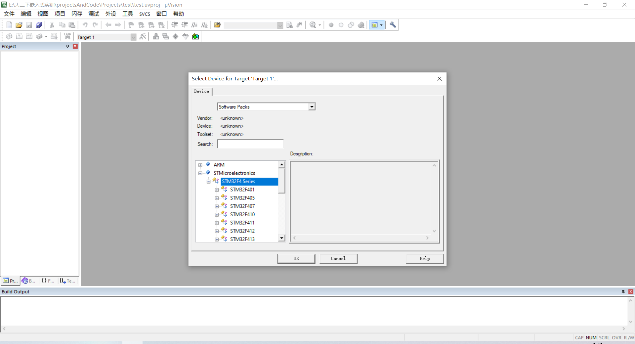Open window layout dropdown arrow beside project window icon

coord(381,25)
